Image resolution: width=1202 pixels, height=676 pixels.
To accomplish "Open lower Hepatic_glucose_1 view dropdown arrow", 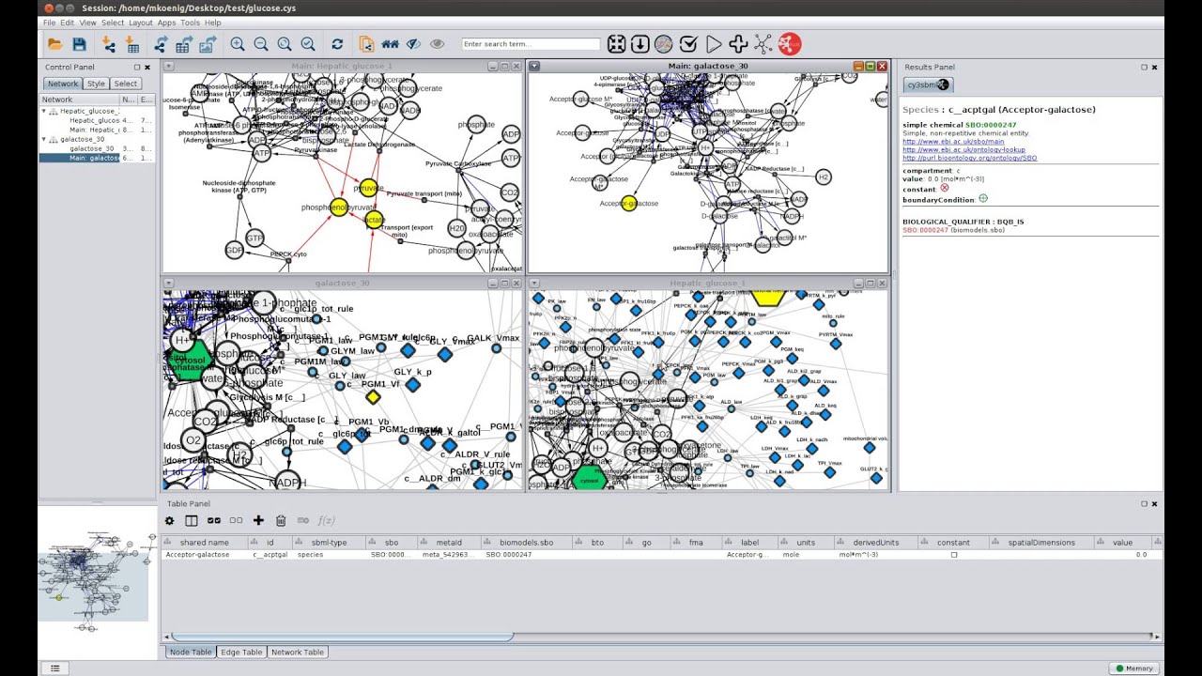I will [x=534, y=283].
